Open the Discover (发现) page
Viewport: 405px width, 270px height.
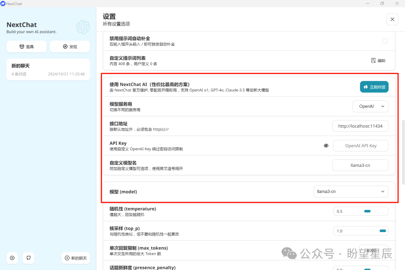[70, 47]
